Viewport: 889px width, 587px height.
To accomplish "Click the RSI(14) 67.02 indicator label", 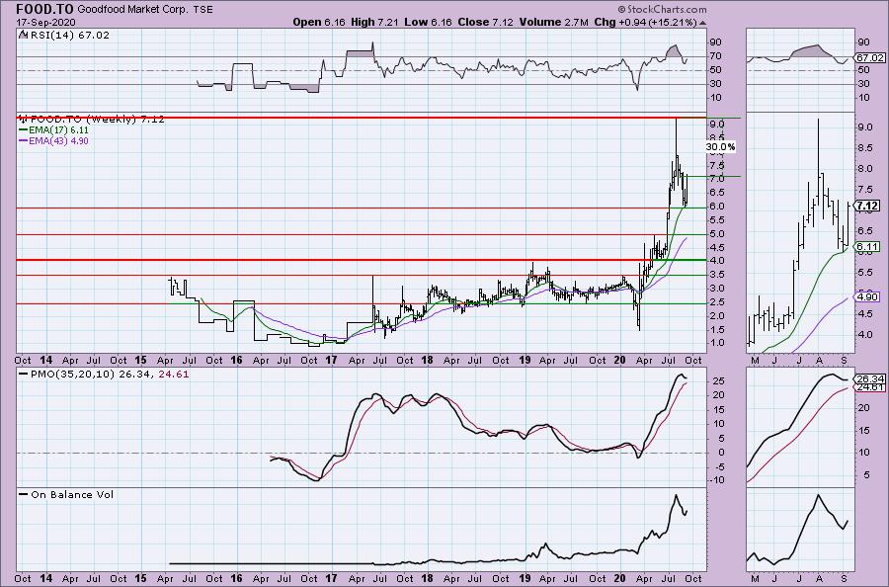I will [69, 36].
